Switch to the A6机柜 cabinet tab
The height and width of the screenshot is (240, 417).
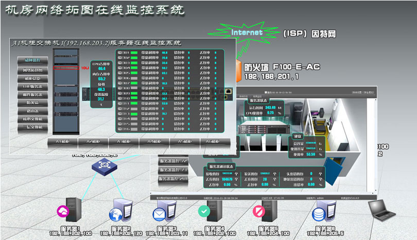[x=215, y=142]
